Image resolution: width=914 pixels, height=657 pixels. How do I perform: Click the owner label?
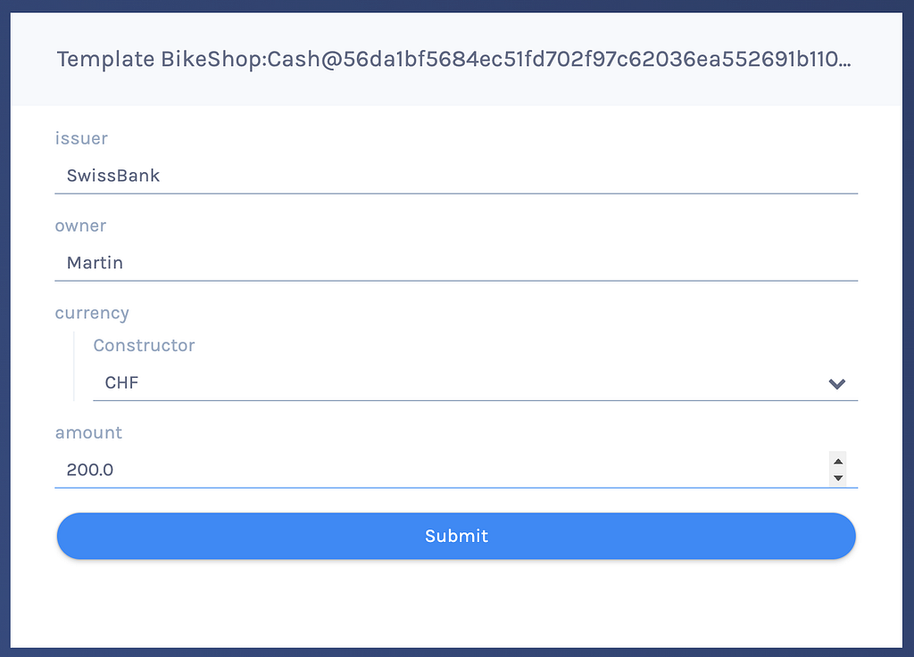click(x=80, y=226)
